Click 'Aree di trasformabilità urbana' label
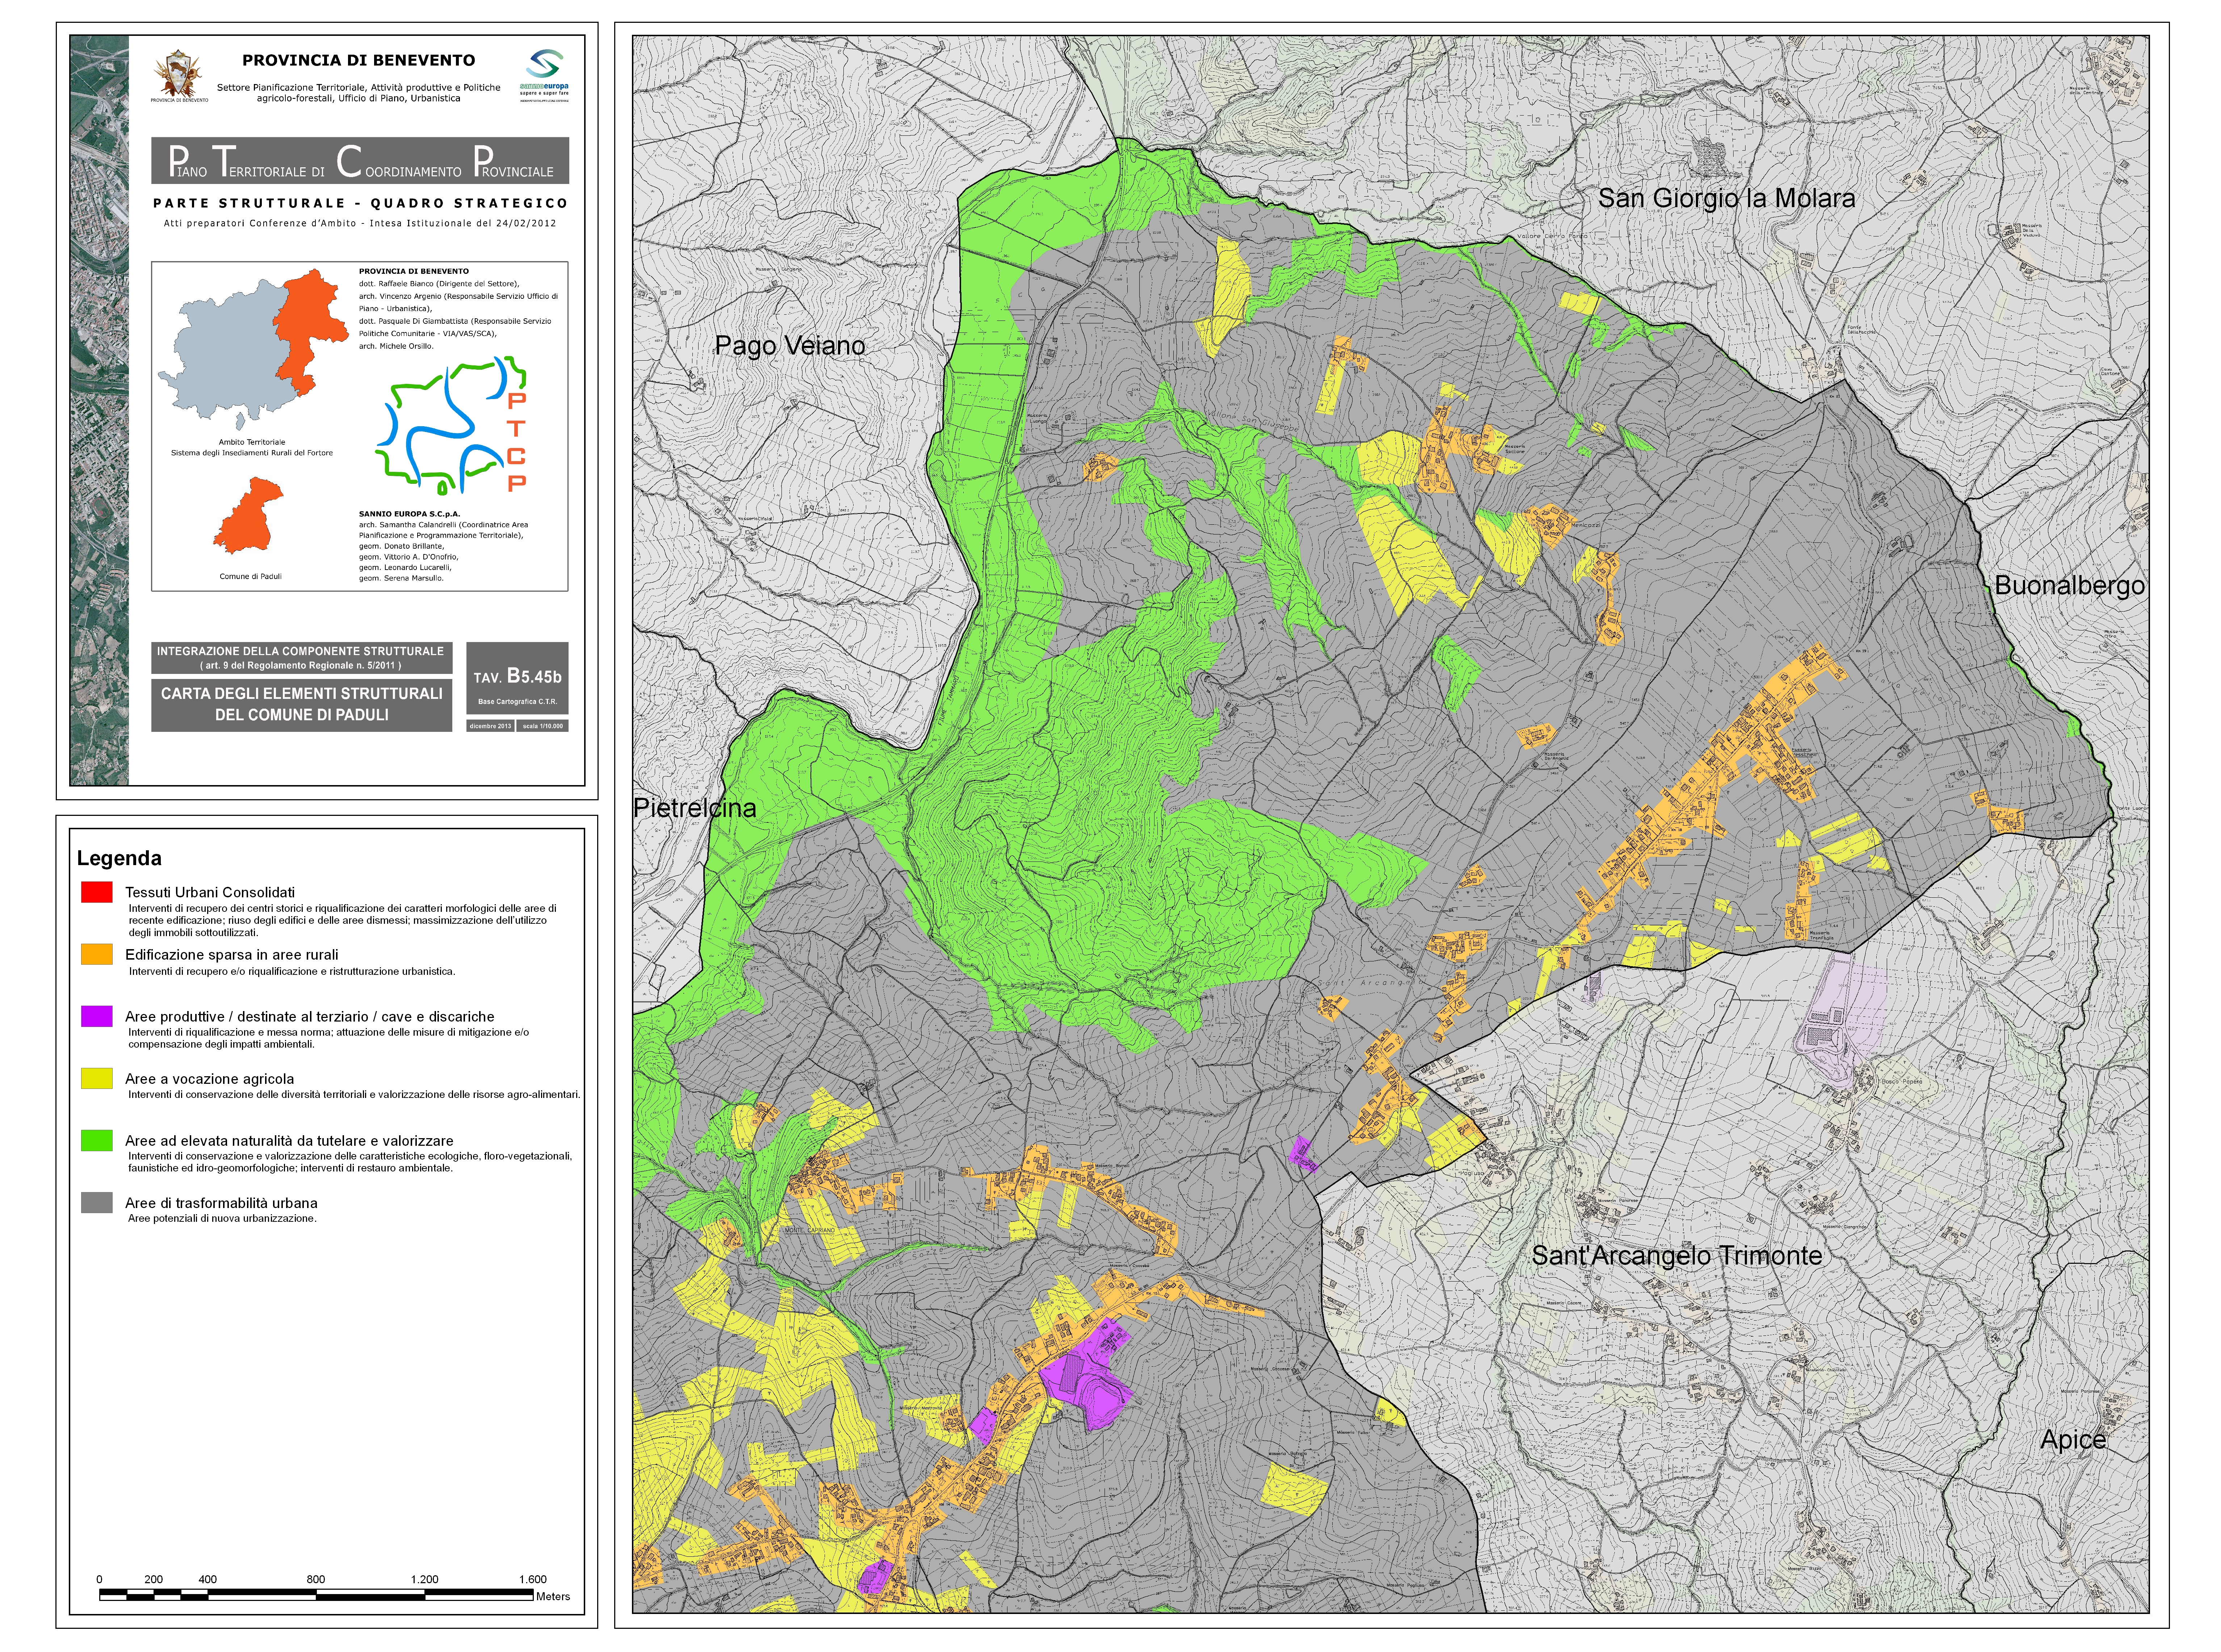The width and height of the screenshot is (2221, 1652). point(221,1203)
